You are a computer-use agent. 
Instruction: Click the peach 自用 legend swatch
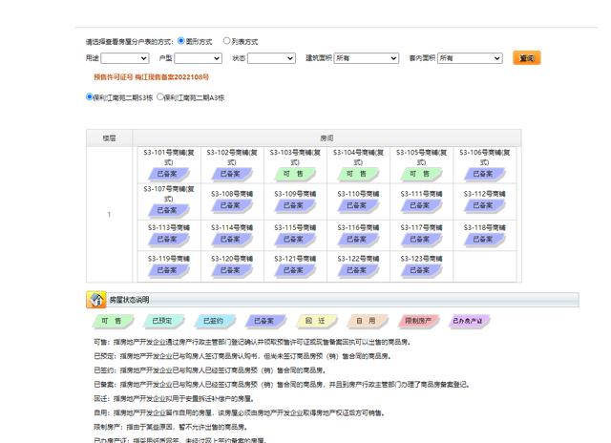click(367, 321)
